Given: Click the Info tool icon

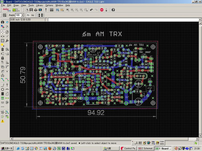Looking at the screenshot, I should pos(3,22).
